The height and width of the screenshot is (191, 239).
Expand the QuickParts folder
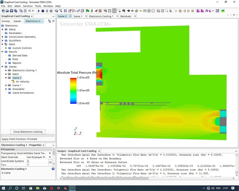pos(3,41)
